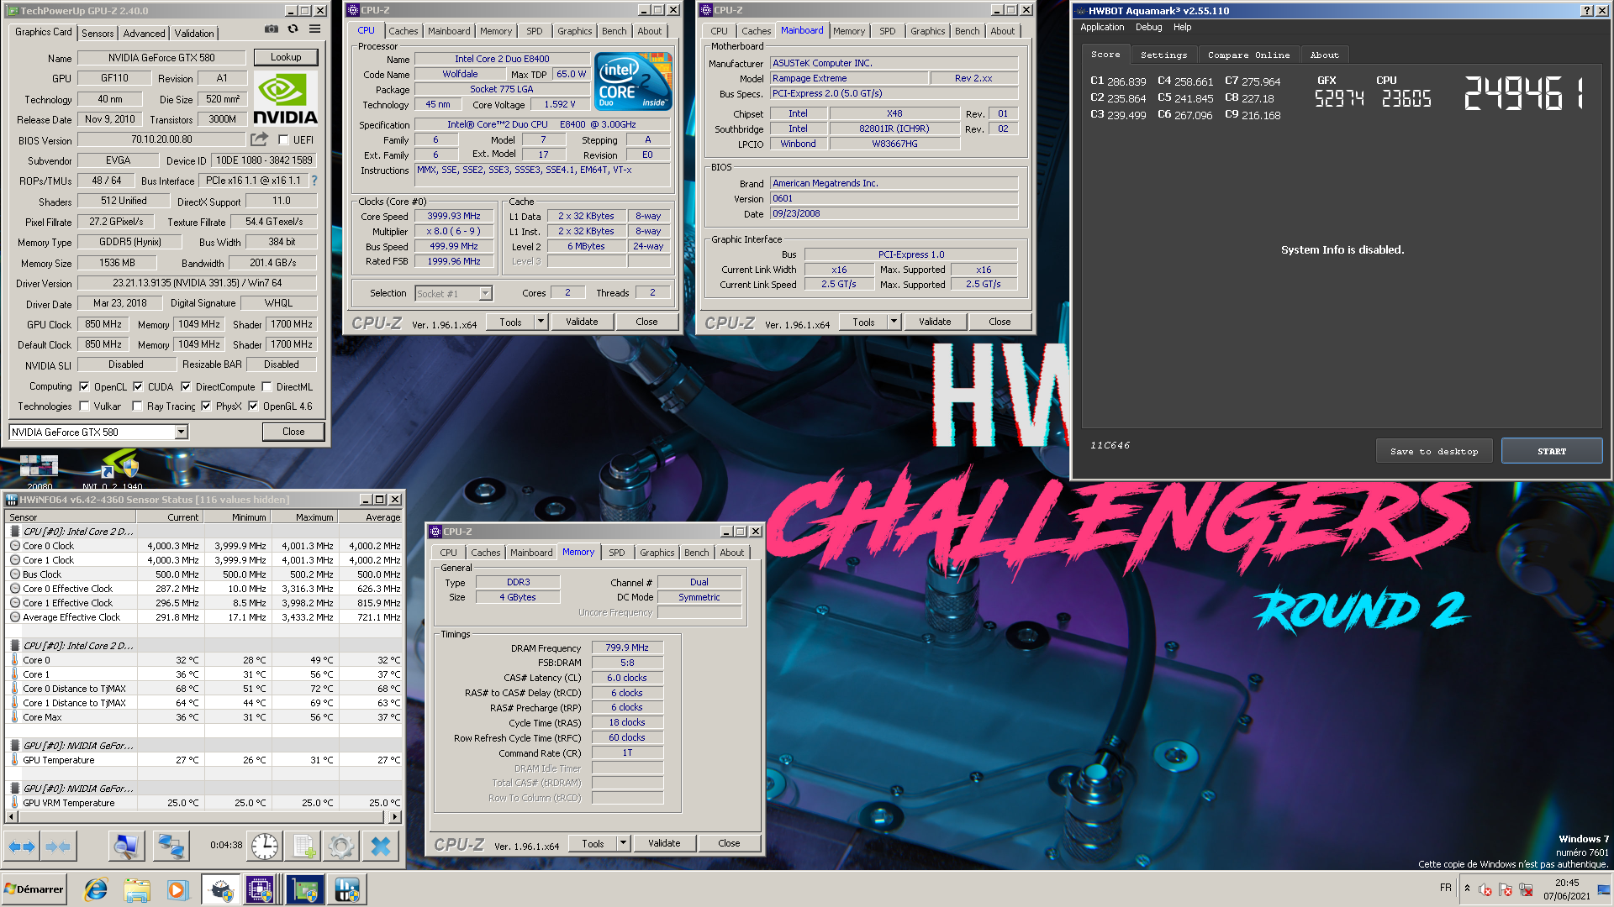The width and height of the screenshot is (1614, 907).
Task: Open the Settings tab in HWBOT Aquamark
Action: pyautogui.click(x=1163, y=55)
